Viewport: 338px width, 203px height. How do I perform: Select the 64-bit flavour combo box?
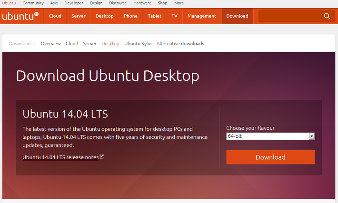click(x=270, y=136)
